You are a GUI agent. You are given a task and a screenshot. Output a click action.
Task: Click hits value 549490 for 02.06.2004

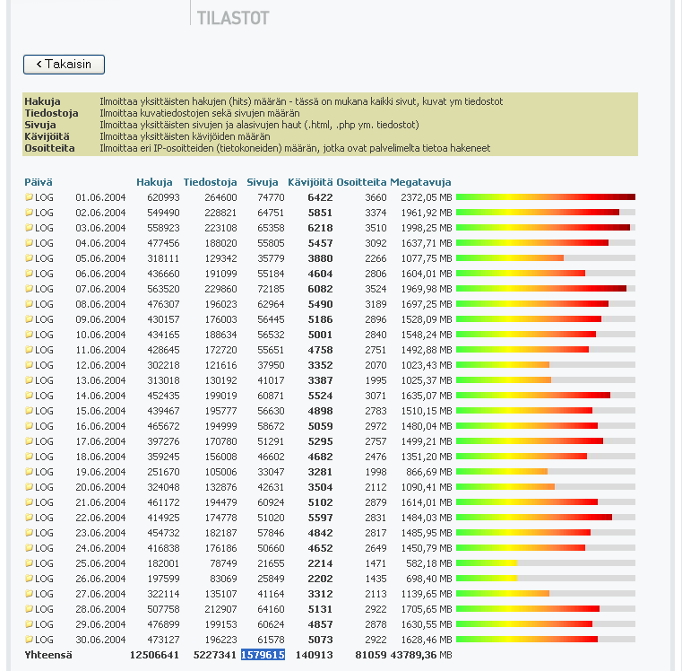(163, 213)
